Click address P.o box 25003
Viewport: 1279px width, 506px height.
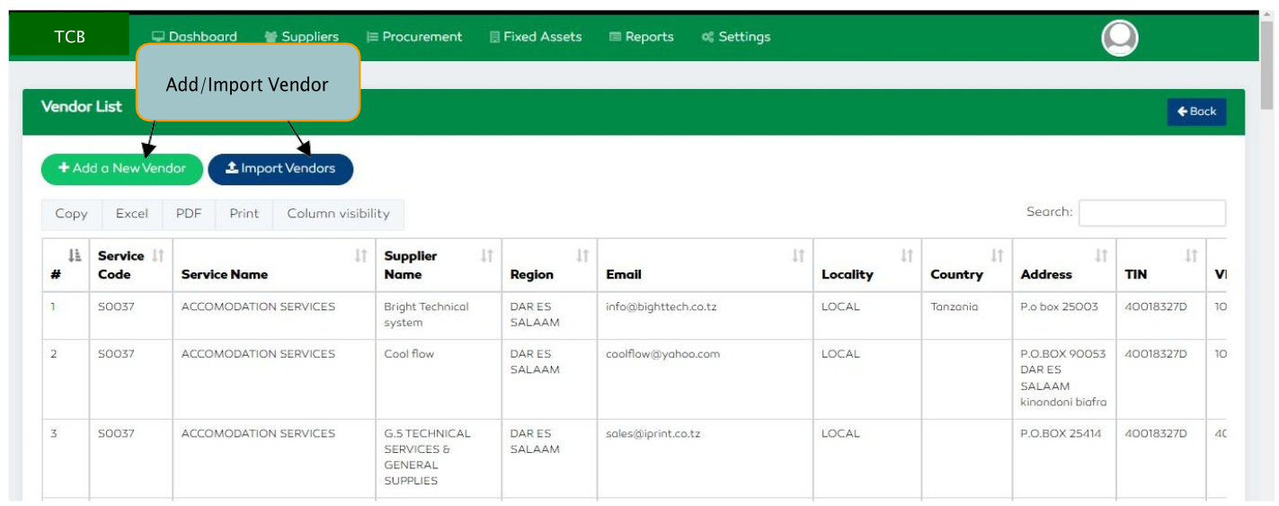pos(1059,306)
